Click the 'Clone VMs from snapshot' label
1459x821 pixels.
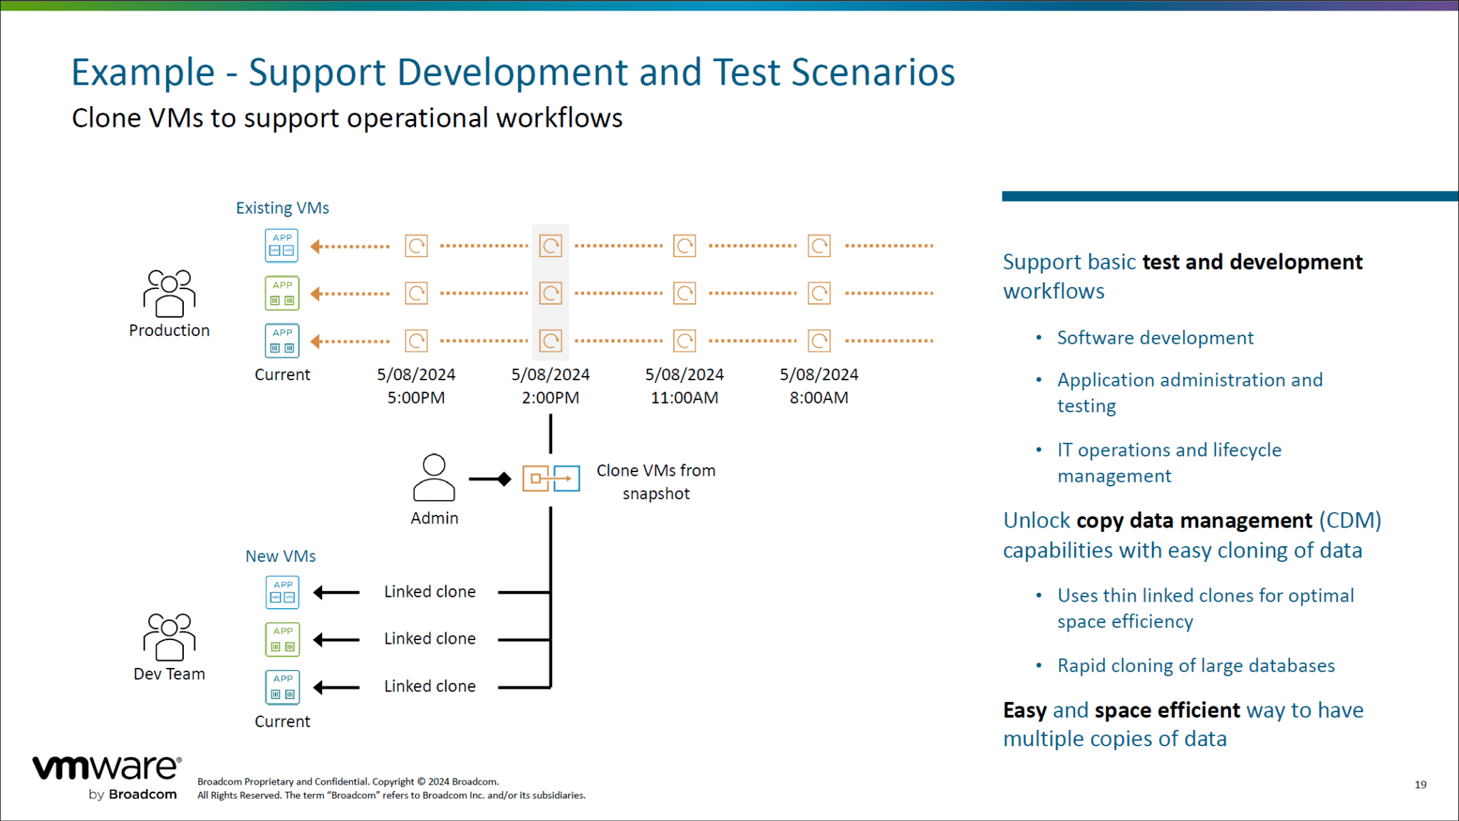click(655, 481)
